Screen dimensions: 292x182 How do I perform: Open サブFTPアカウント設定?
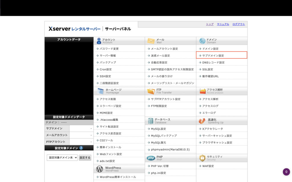click(x=166, y=99)
